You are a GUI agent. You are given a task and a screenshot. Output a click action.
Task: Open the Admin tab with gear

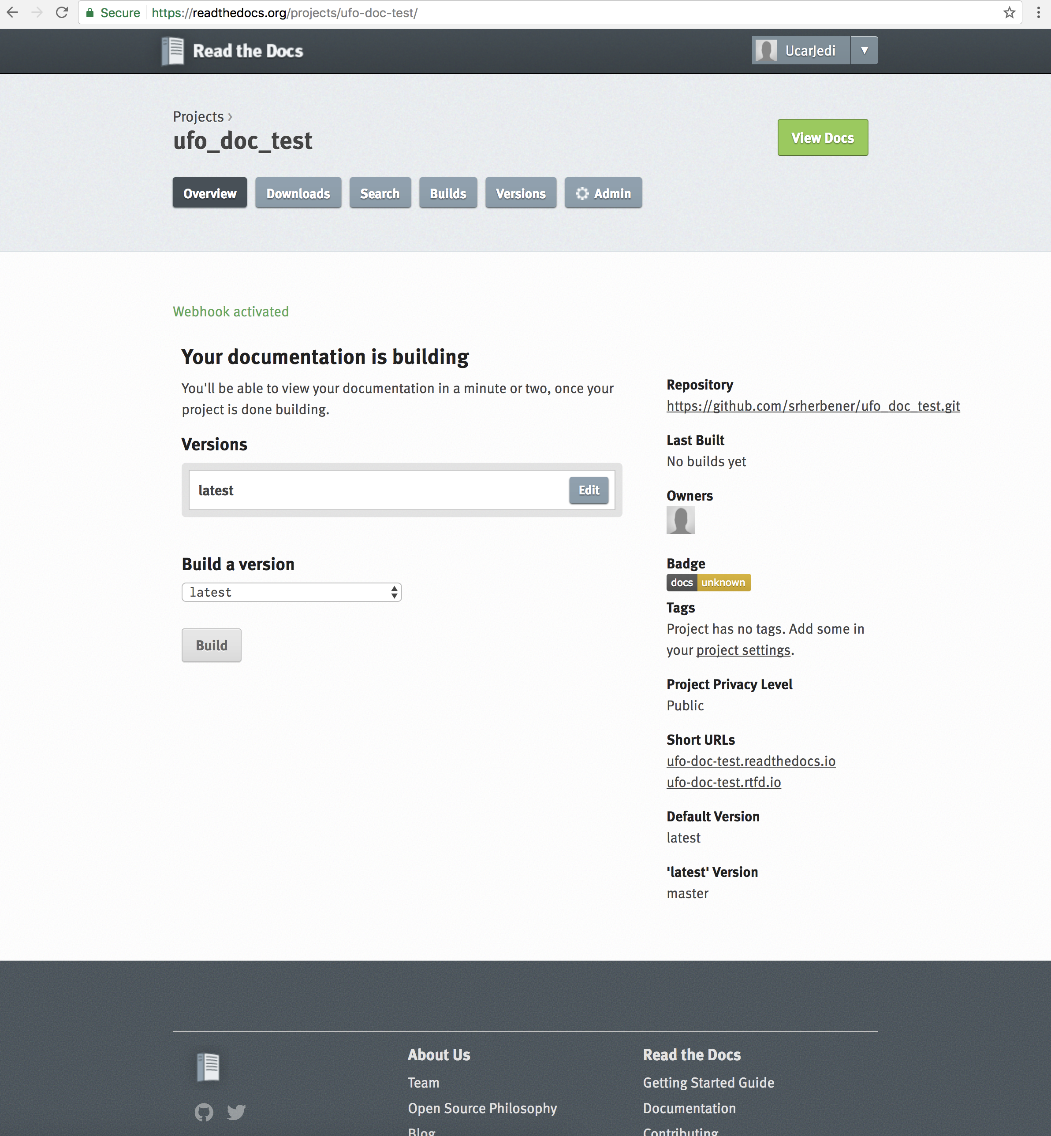click(x=603, y=193)
